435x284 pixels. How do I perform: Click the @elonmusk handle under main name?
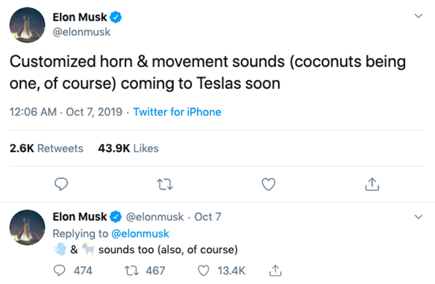pos(81,32)
